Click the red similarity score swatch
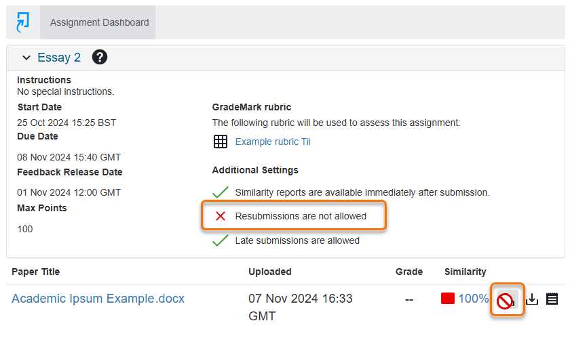570x344 pixels. 447,299
